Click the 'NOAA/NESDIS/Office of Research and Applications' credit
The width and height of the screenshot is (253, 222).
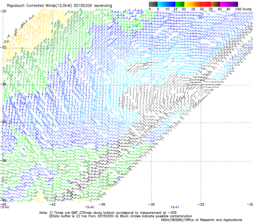[x=201, y=220]
